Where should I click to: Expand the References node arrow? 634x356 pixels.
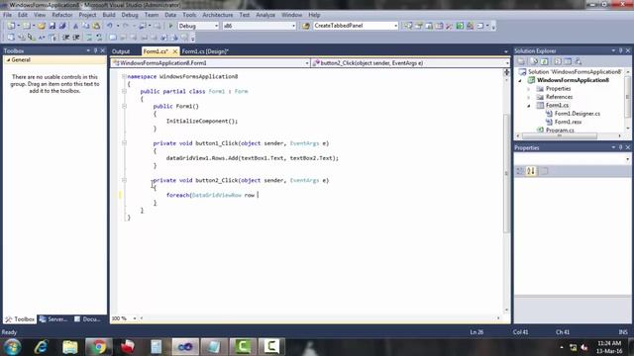pos(529,97)
